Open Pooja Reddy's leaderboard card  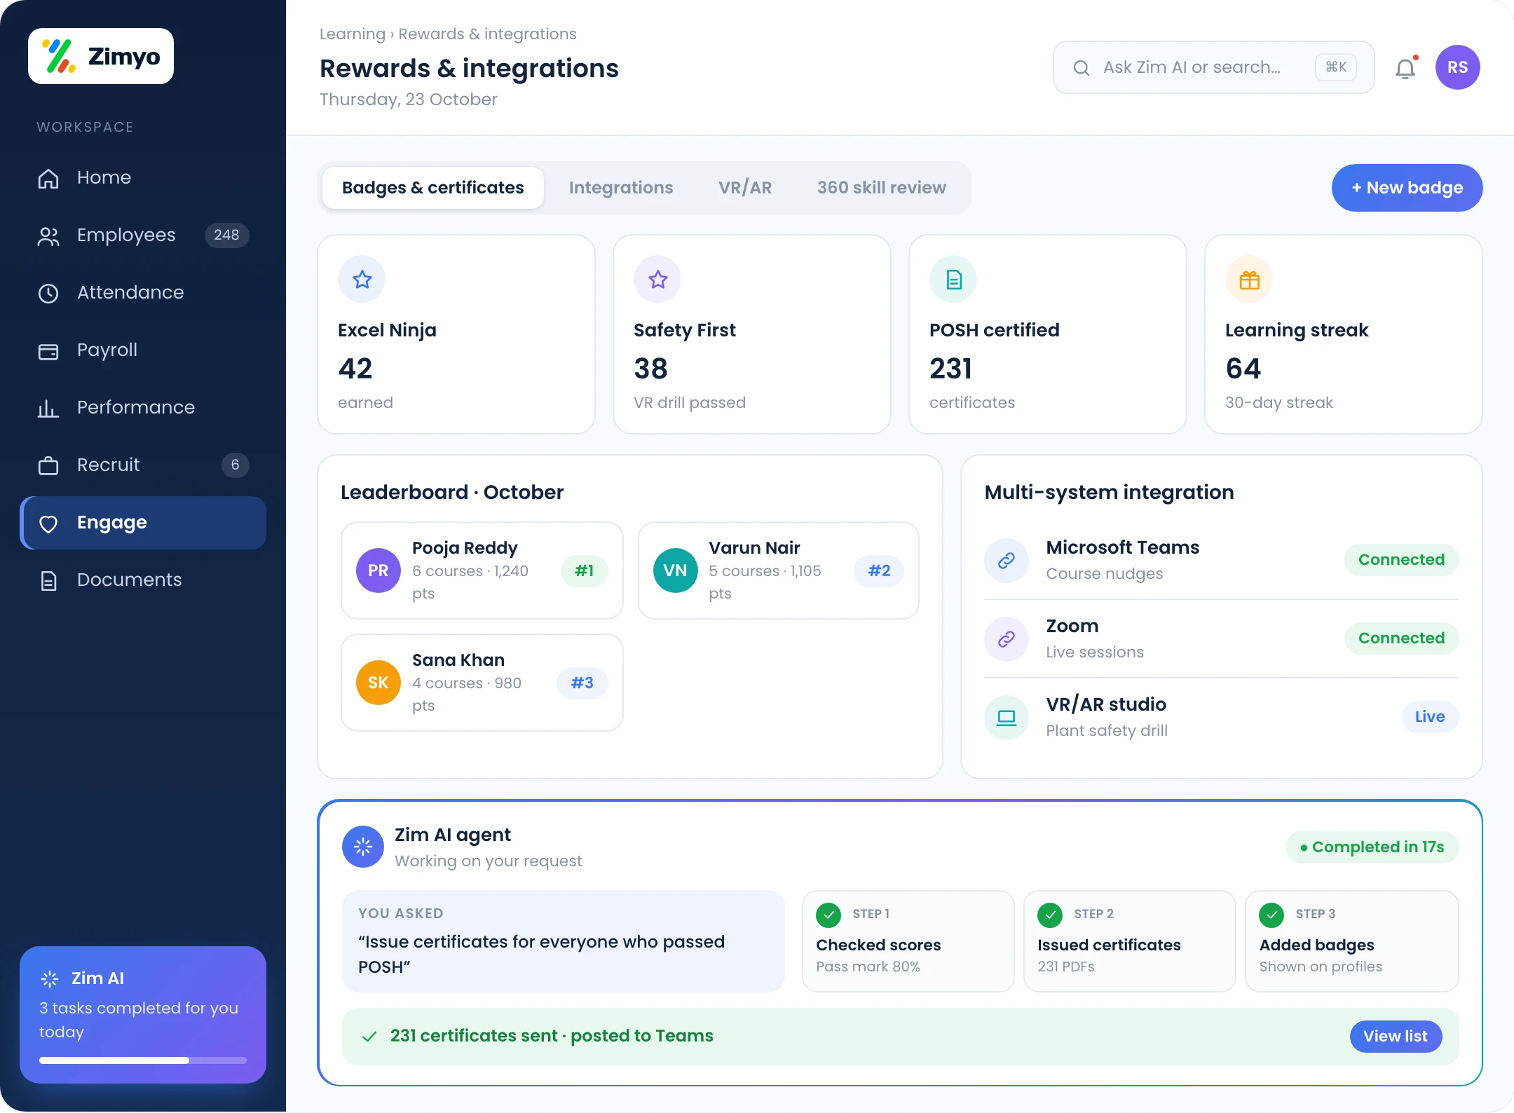click(x=482, y=571)
